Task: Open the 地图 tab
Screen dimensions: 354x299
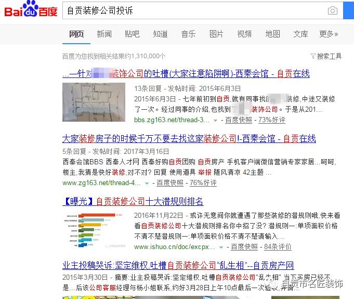Action: (272, 34)
